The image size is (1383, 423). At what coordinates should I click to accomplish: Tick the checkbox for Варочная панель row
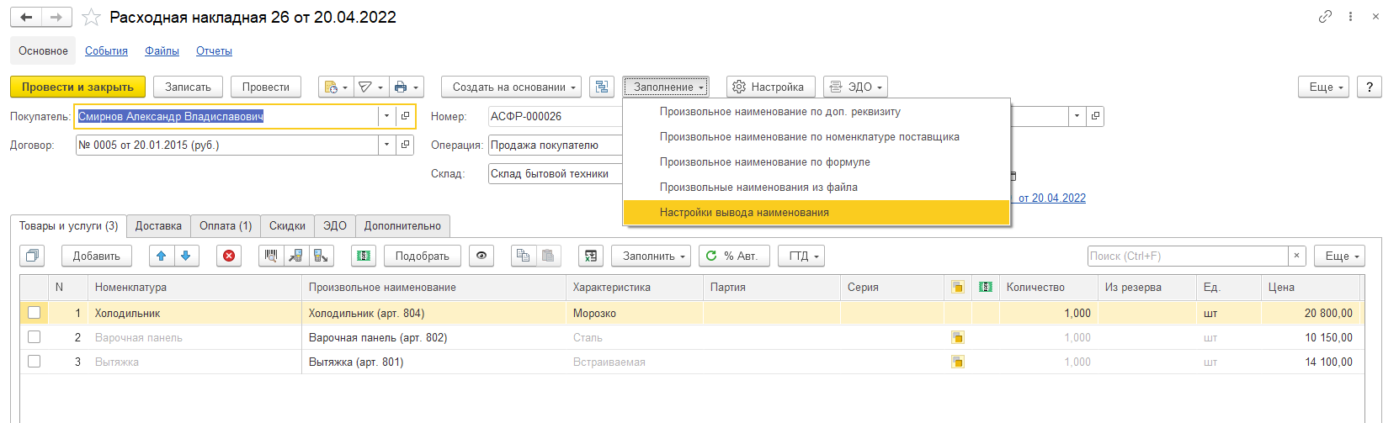click(x=35, y=337)
